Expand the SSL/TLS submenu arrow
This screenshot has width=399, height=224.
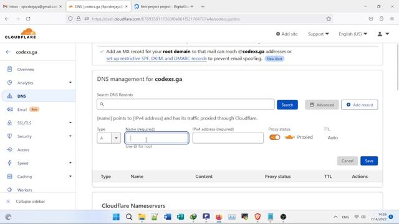point(70,123)
